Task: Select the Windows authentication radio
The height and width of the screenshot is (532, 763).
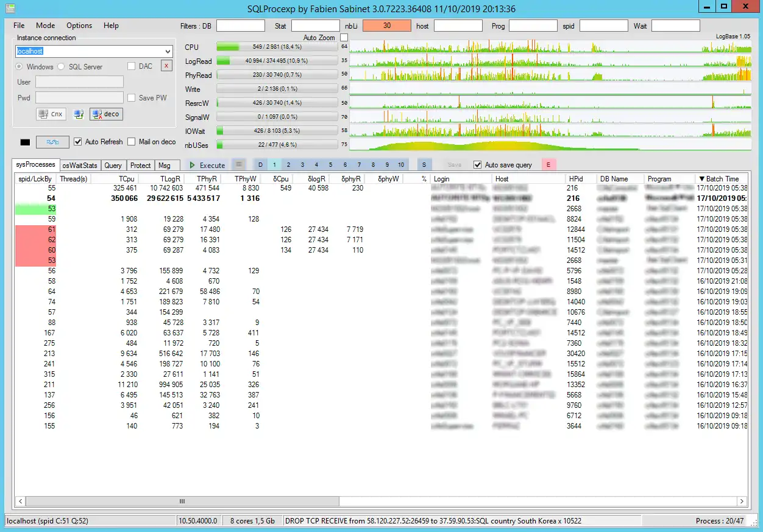Action: [x=19, y=67]
